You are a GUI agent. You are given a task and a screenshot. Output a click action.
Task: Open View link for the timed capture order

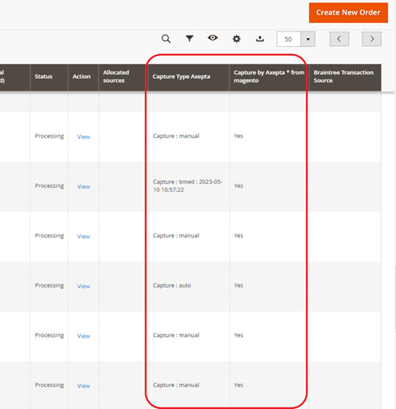[84, 187]
